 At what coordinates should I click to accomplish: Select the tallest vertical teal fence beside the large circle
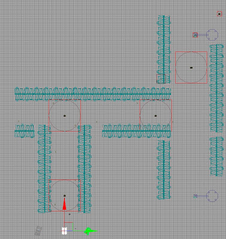216,88
